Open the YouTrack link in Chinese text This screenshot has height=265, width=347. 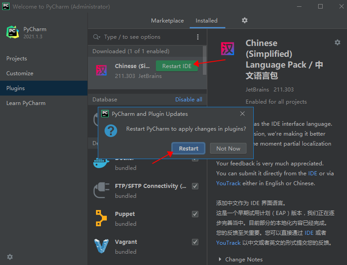pyautogui.click(x=228, y=243)
